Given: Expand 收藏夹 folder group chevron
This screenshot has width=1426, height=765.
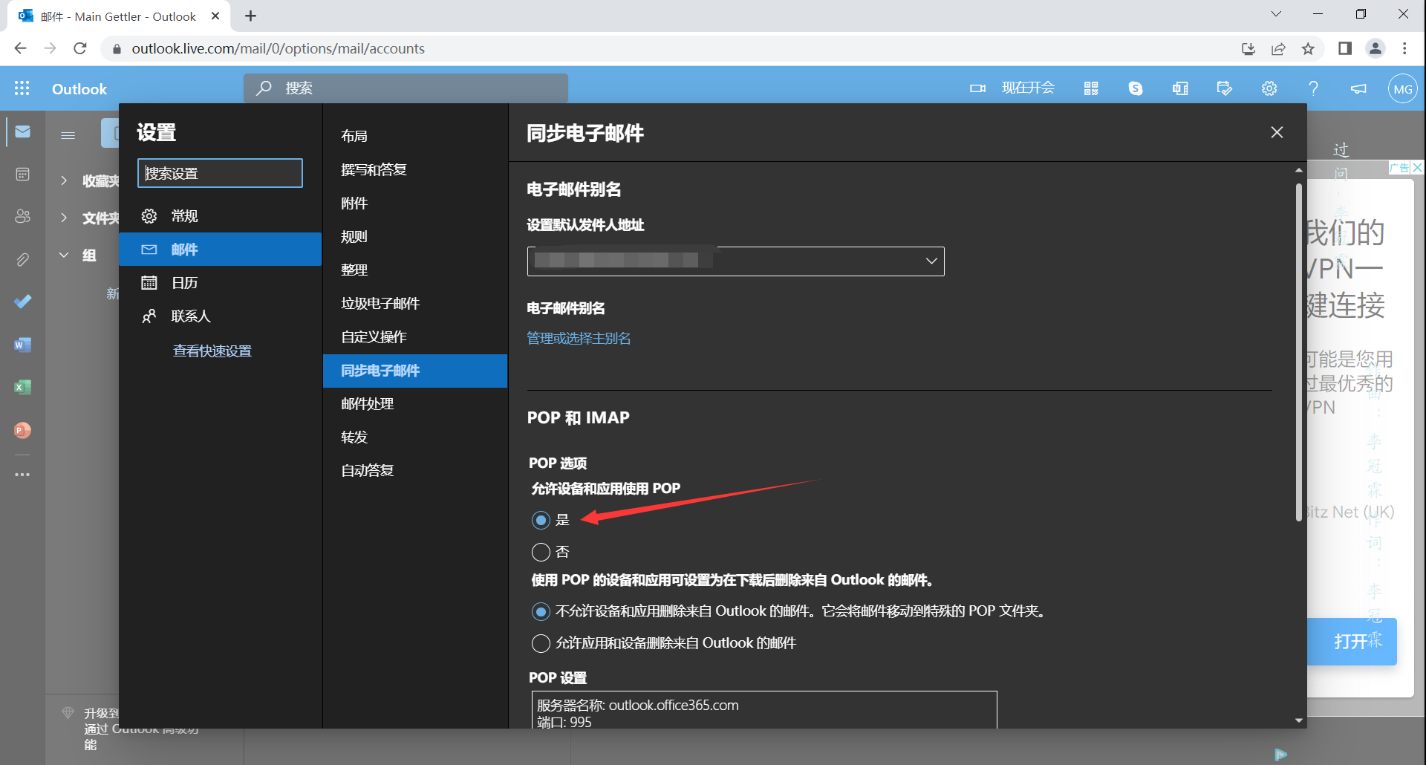Looking at the screenshot, I should pyautogui.click(x=64, y=180).
